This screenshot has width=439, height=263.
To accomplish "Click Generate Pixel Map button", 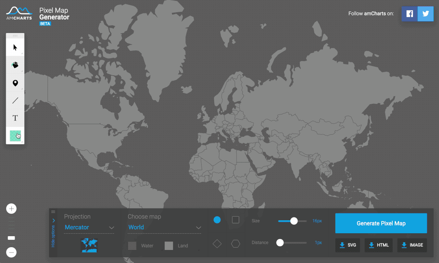I will 381,223.
